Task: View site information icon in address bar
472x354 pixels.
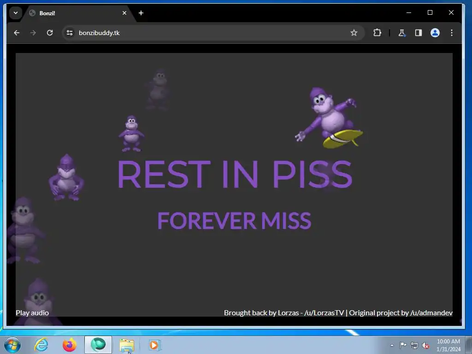Action: click(x=70, y=33)
